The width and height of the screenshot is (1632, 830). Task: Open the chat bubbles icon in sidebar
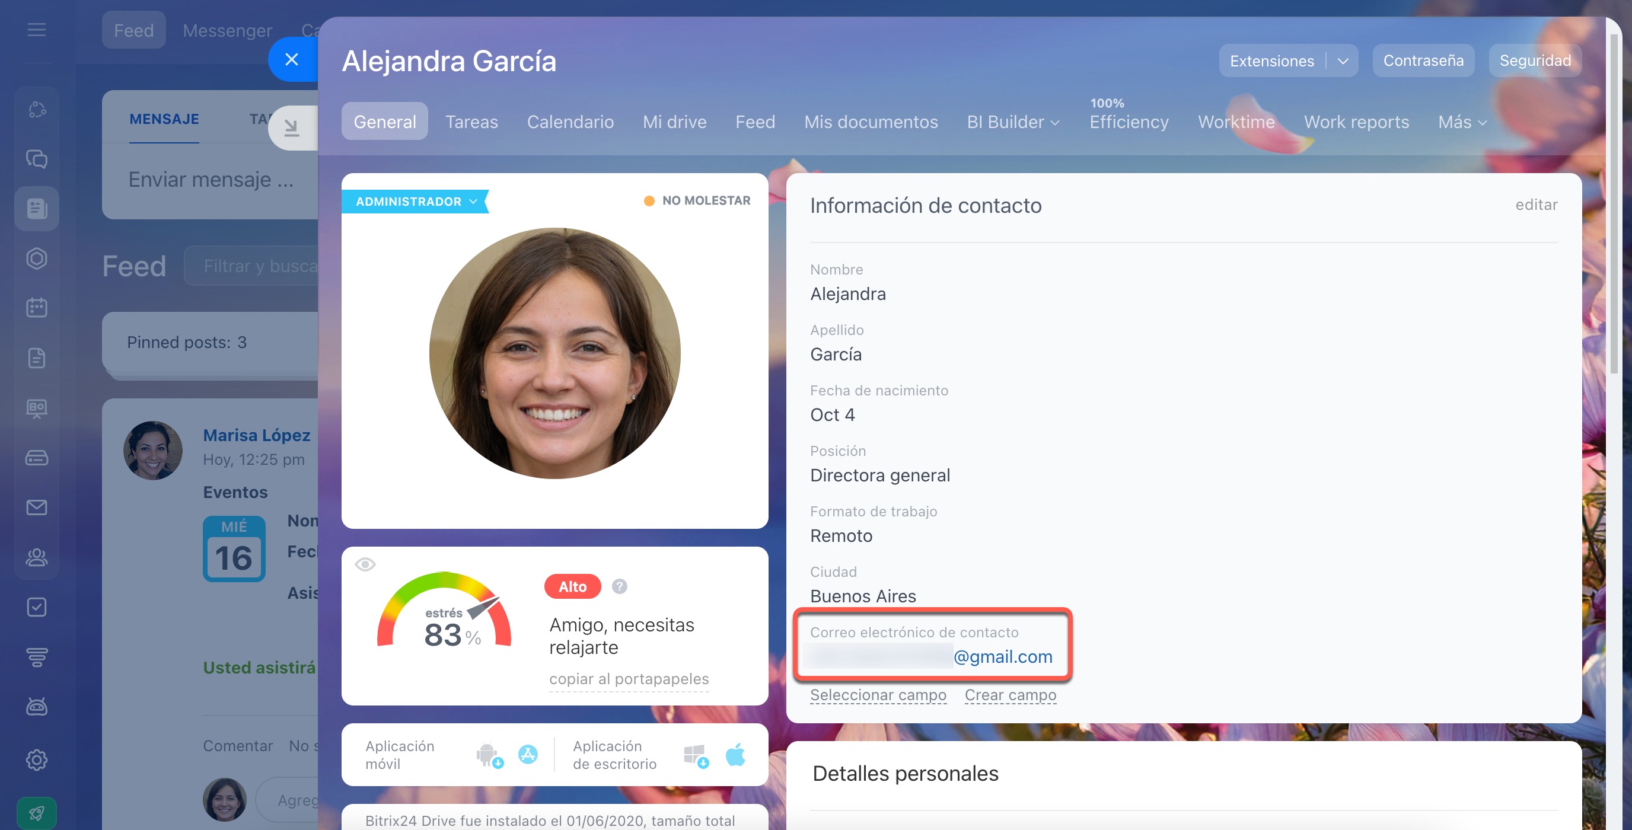[x=37, y=158]
